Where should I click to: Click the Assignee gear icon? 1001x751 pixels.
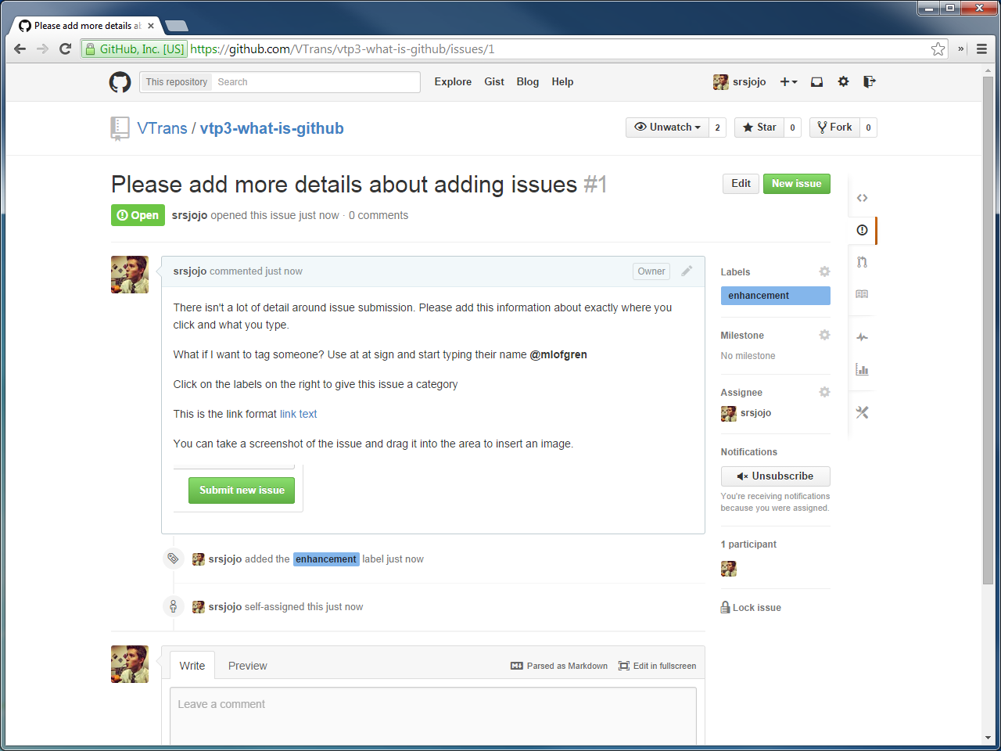[824, 392]
